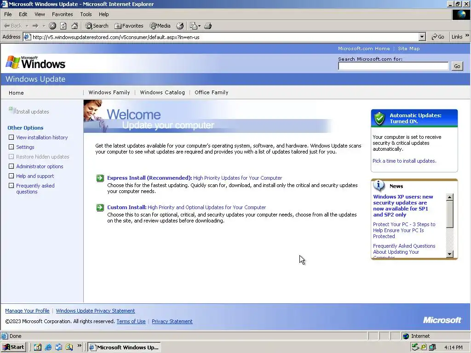Click the box beside Help and support
Viewport: 471px width, 353px height.
pyautogui.click(x=11, y=176)
